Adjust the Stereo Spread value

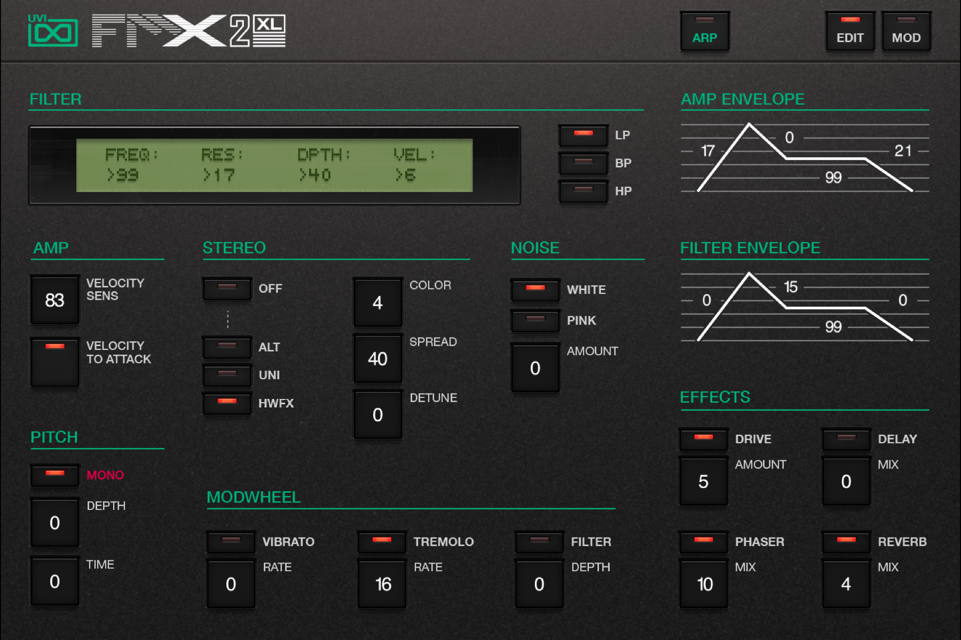(x=377, y=358)
